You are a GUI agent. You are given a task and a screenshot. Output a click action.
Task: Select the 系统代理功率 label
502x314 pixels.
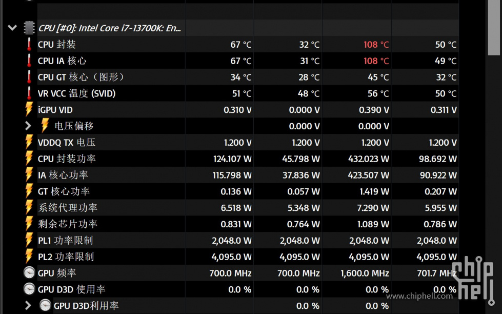click(68, 208)
